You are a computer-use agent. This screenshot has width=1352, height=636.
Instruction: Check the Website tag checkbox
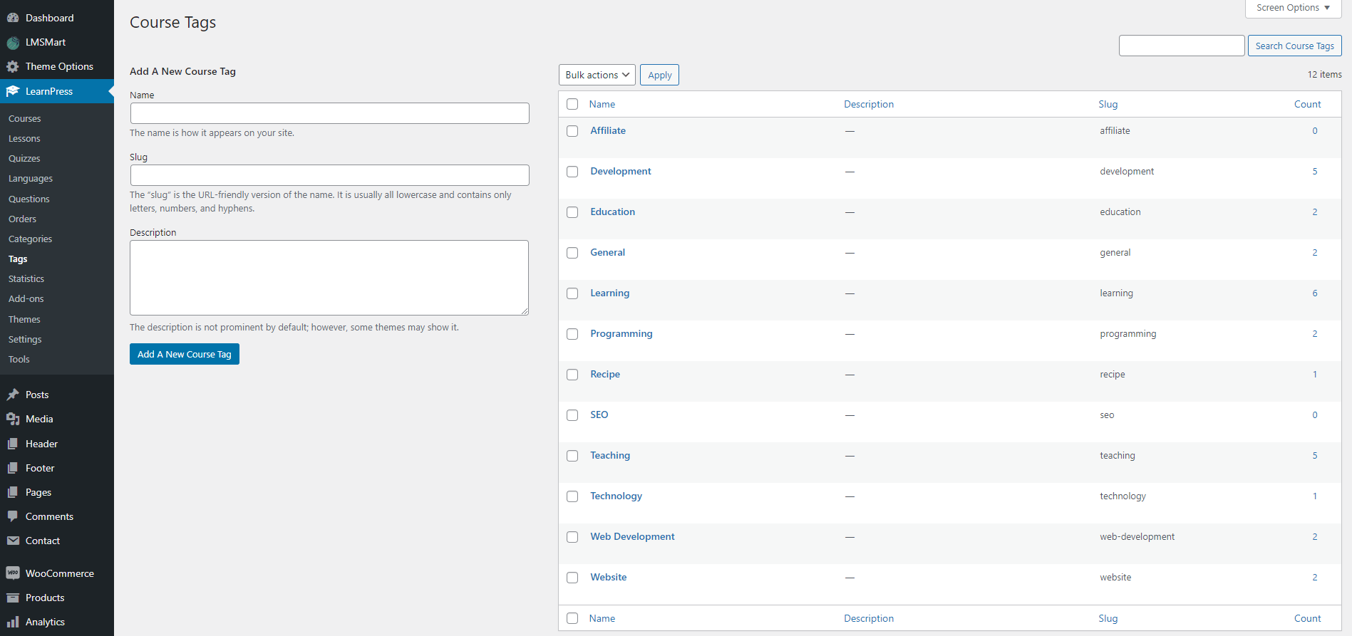click(x=572, y=578)
